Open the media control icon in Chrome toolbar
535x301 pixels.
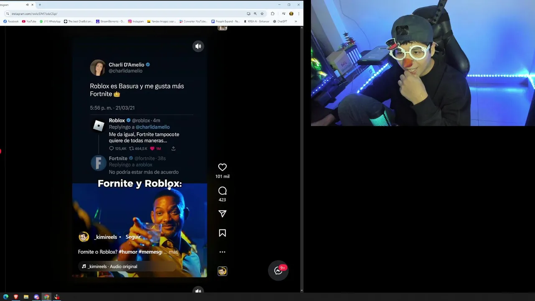283,13
